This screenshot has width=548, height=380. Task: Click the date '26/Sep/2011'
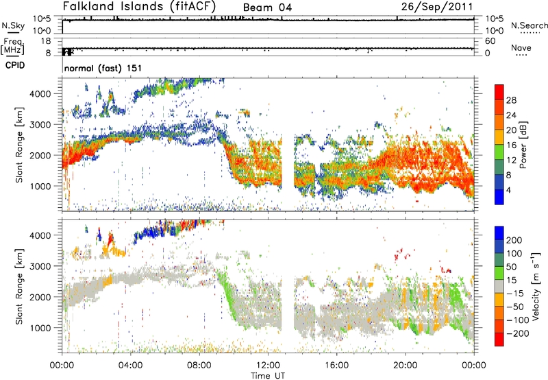coord(437,6)
